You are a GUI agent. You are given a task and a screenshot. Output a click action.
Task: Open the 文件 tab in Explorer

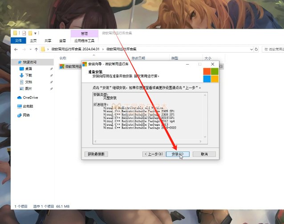[19, 41]
